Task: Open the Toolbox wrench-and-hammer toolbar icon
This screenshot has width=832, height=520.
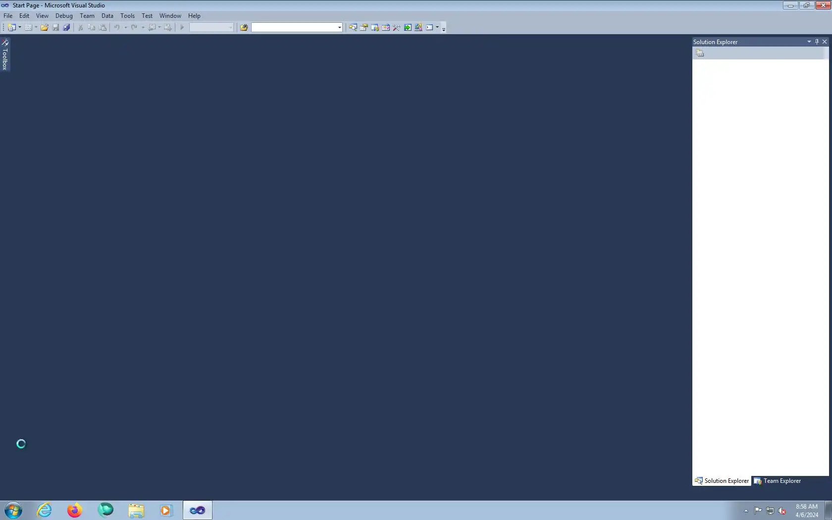Action: click(396, 28)
